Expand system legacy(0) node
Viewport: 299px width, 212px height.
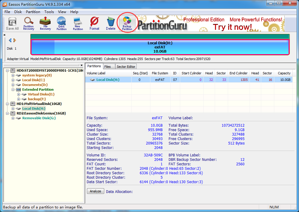click(x=13, y=75)
